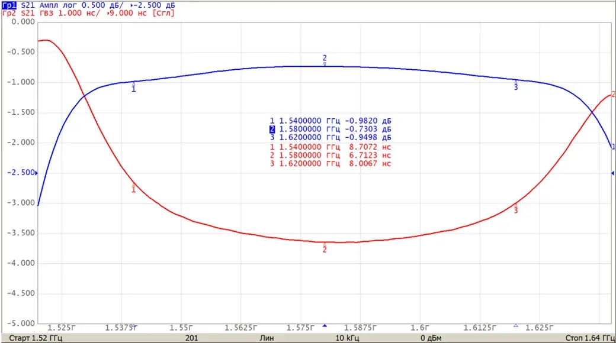Select red marker 3 on the group delay trace
This screenshot has width=616, height=343.
tap(516, 208)
